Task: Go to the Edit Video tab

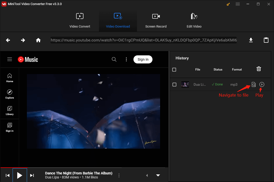Action: tap(194, 20)
